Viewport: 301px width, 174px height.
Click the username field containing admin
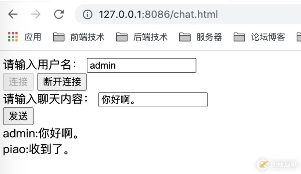(141, 65)
